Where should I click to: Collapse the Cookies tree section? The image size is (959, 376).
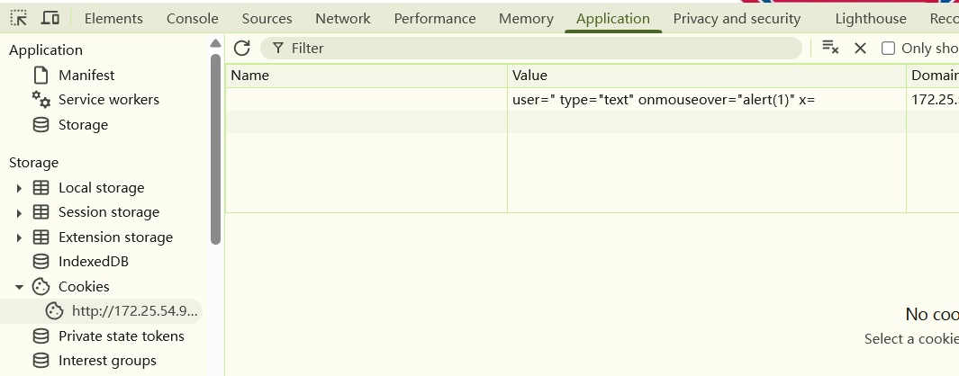(x=19, y=287)
